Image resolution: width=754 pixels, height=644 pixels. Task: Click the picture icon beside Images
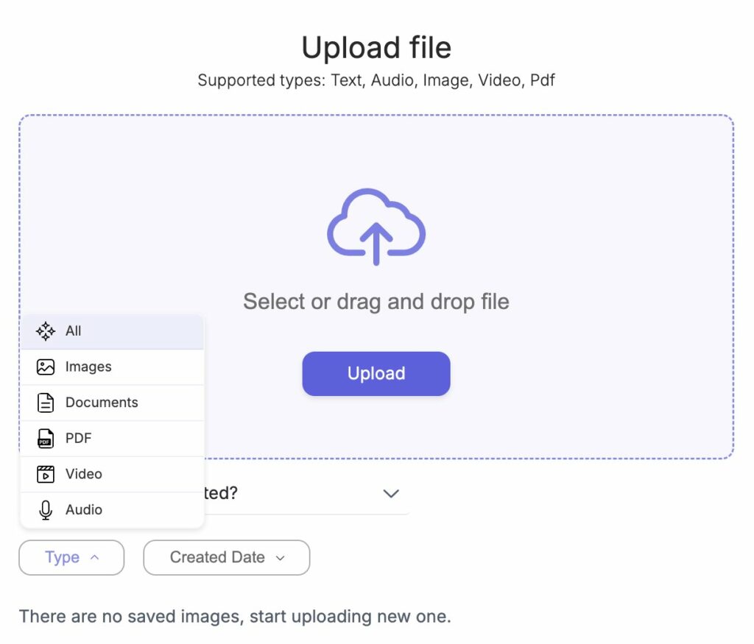click(x=46, y=367)
